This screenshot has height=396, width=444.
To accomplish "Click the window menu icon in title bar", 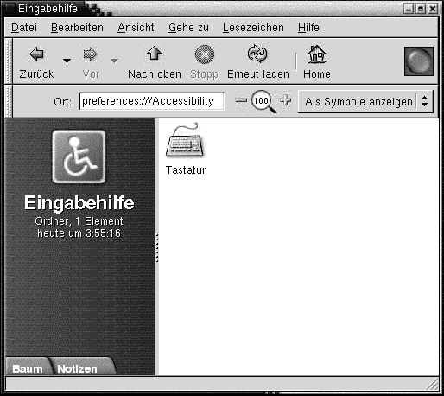I will [x=10, y=9].
